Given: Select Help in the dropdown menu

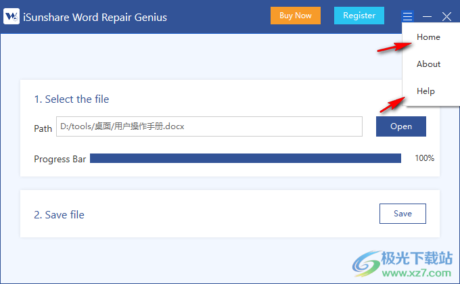Looking at the screenshot, I should click(x=425, y=91).
